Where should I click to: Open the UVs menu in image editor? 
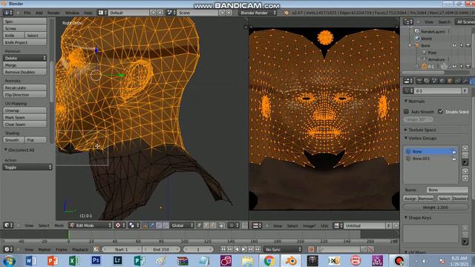pos(324,225)
